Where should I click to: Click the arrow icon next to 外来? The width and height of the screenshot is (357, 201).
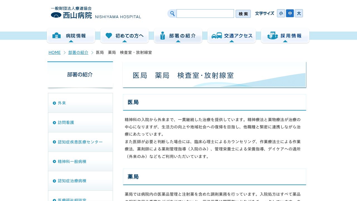pyautogui.click(x=54, y=103)
